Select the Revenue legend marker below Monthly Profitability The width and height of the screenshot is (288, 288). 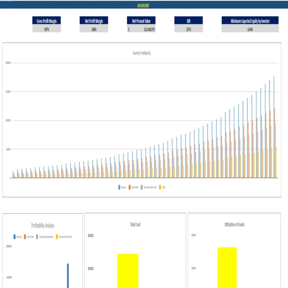119,186
